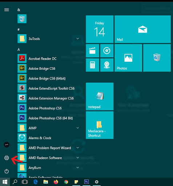Open the Mediacara - Shortcut tile

100,125
